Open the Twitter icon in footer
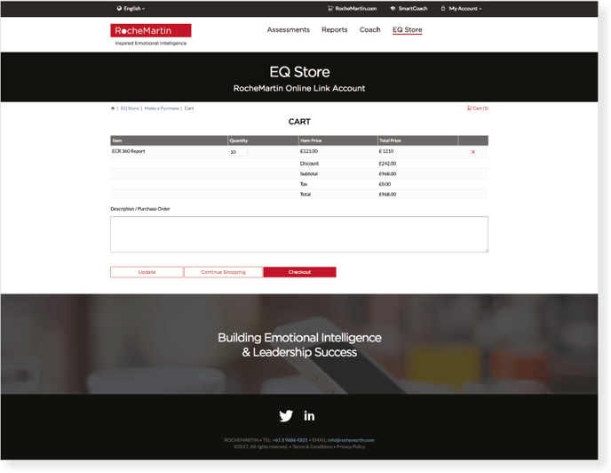The image size is (611, 473). [286, 415]
